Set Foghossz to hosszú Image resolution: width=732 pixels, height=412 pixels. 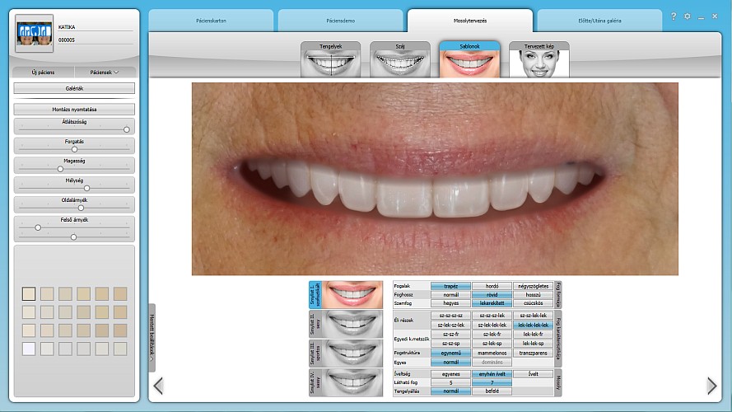pyautogui.click(x=533, y=295)
